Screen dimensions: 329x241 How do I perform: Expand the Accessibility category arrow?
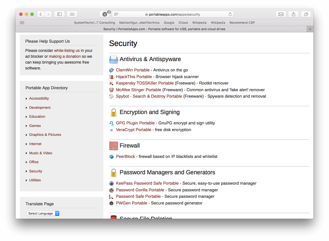pos(26,98)
